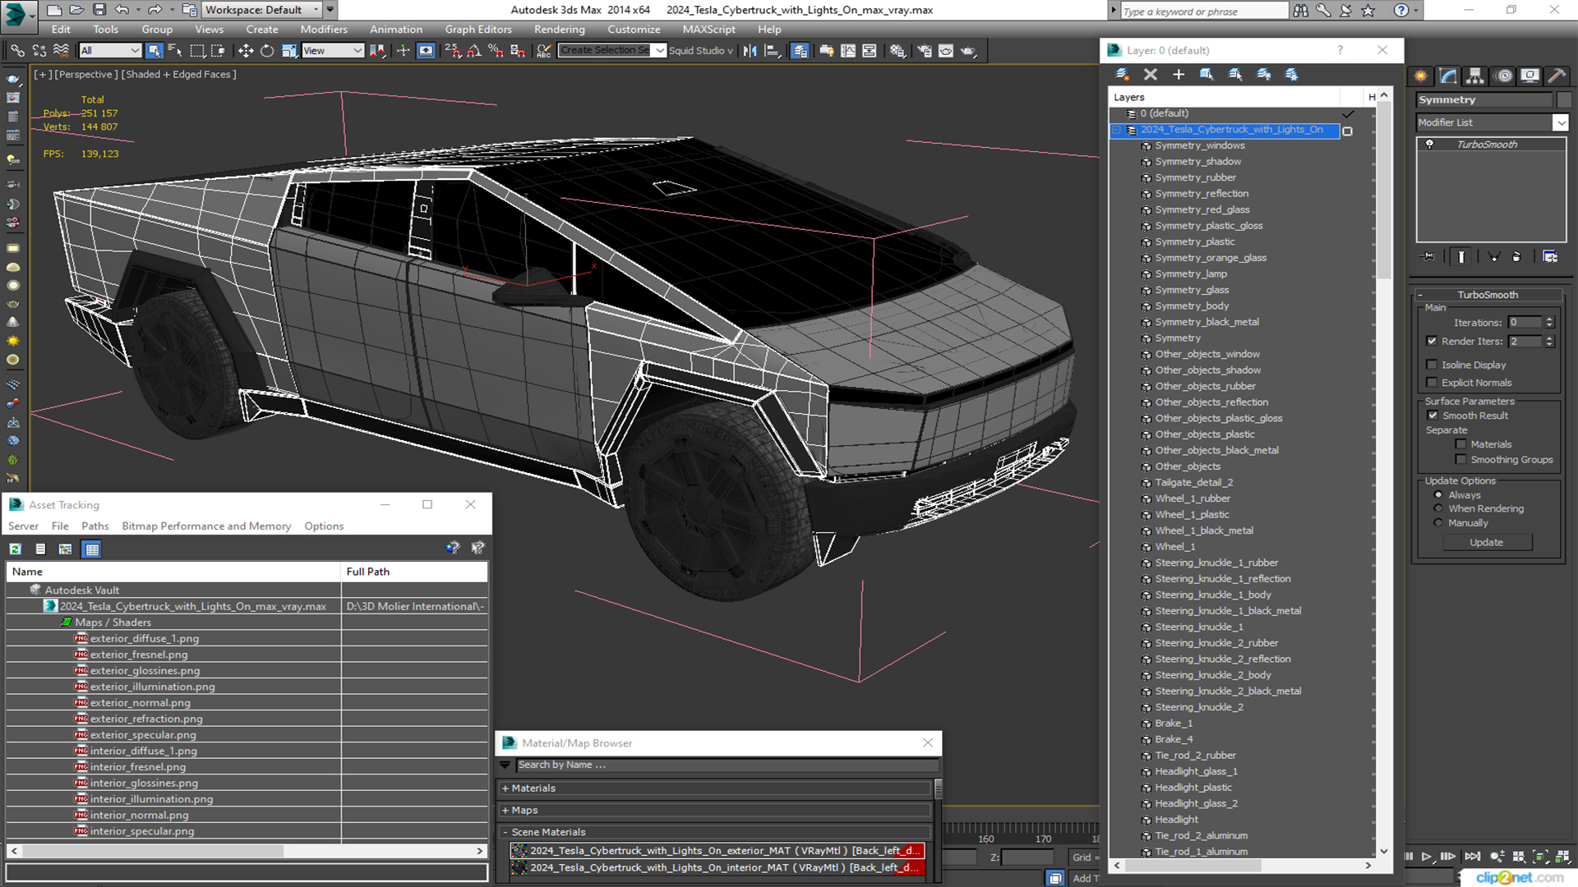Click Remove Modifier trash icon
Viewport: 1578px width, 887px height.
coord(1516,257)
